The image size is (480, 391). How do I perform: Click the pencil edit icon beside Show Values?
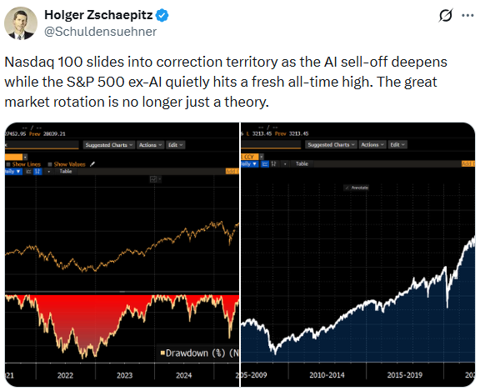pos(92,164)
